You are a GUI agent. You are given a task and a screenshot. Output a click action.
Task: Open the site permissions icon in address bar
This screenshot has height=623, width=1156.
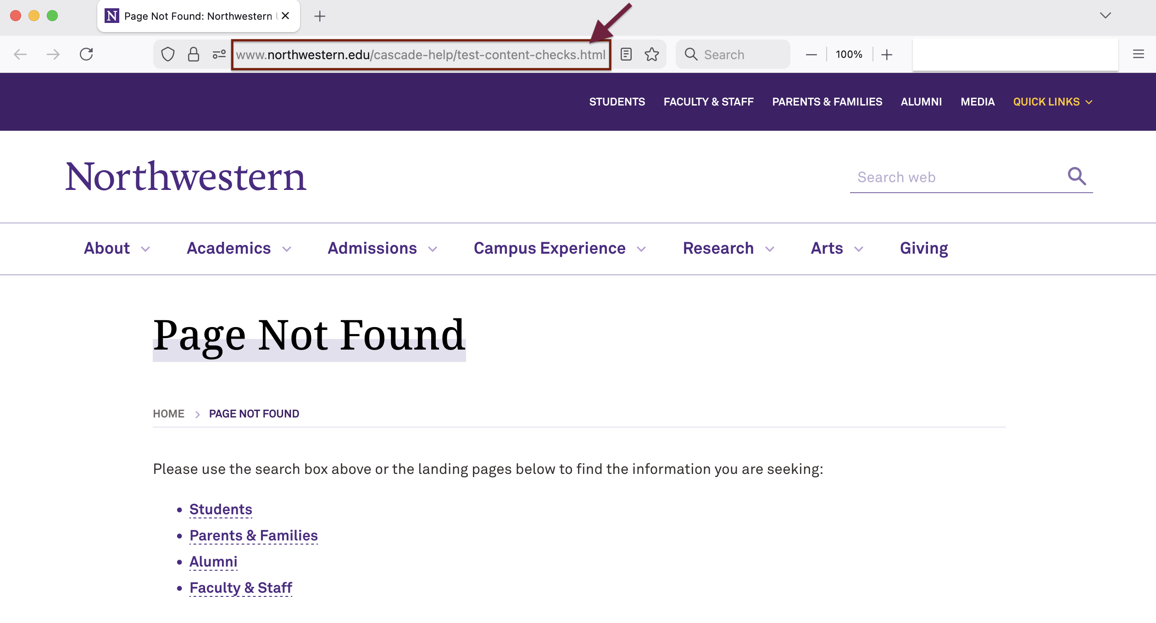(x=219, y=55)
